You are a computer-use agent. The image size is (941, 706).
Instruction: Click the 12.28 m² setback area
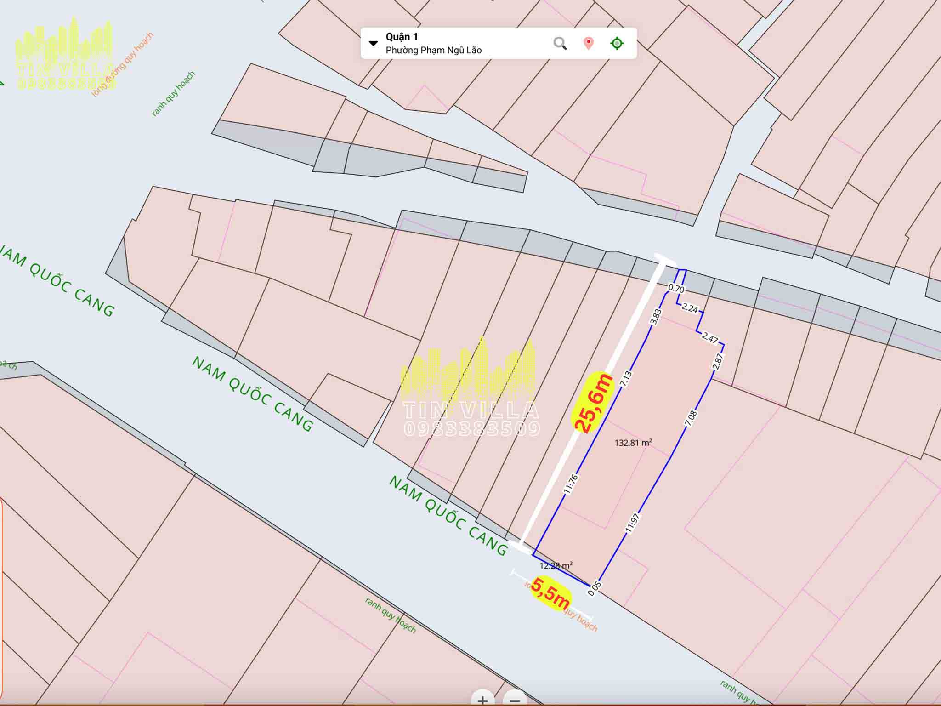pyautogui.click(x=556, y=566)
